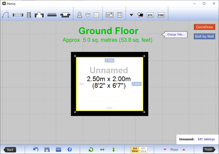
Task: Click the Ground Floor title text
Action: [x=109, y=31]
